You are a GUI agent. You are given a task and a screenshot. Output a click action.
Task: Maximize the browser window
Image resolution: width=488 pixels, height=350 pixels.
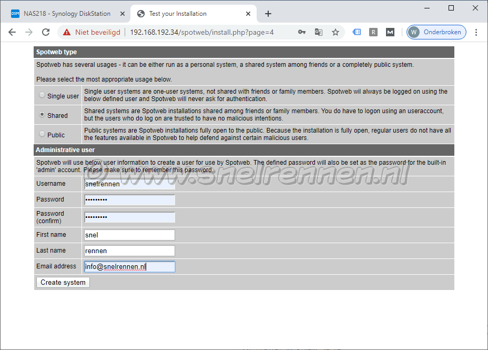tap(451, 8)
